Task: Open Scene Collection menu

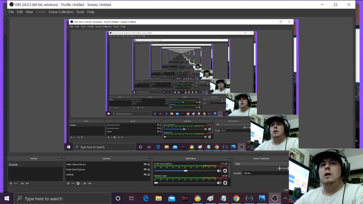Action: 61,12
